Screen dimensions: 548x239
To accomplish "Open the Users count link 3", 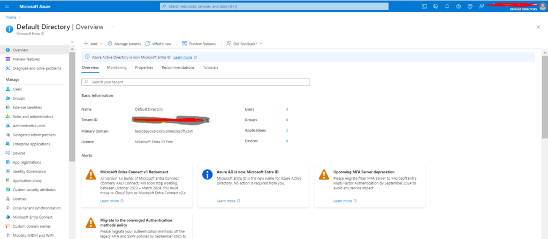I will click(x=287, y=109).
